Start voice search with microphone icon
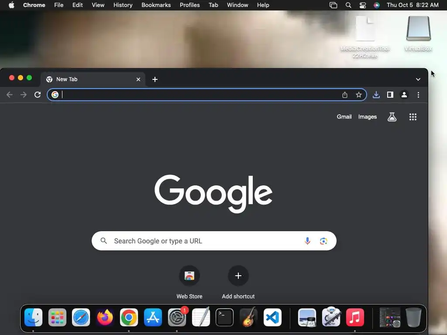Screen dimensions: 447x335 coord(307,241)
